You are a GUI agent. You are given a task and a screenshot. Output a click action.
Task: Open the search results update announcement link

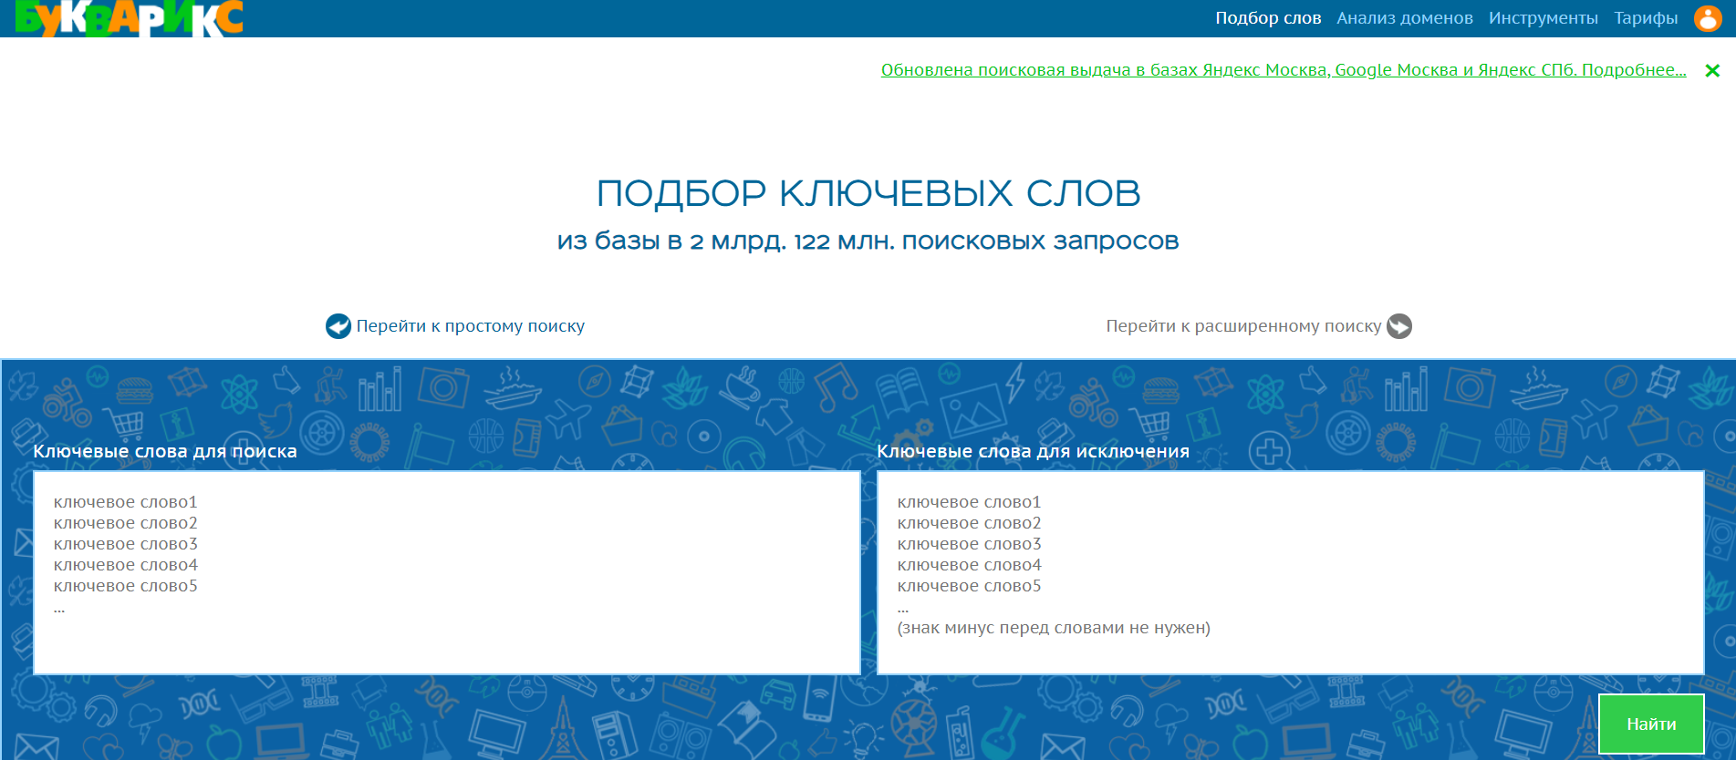1283,70
